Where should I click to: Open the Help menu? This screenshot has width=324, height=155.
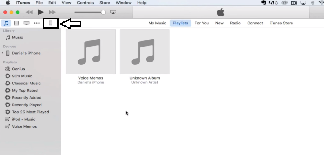[x=142, y=3]
